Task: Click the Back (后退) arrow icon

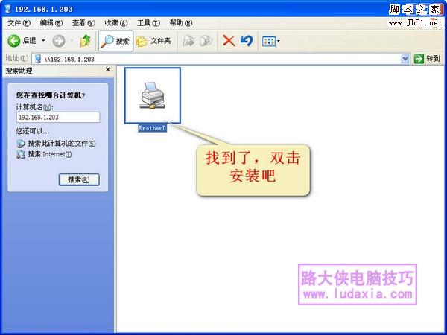Action: (14, 41)
